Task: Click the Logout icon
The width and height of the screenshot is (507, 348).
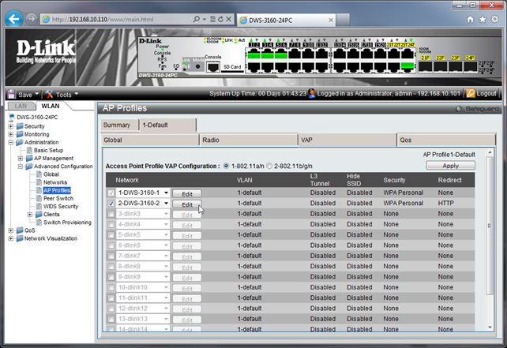Action: [471, 93]
